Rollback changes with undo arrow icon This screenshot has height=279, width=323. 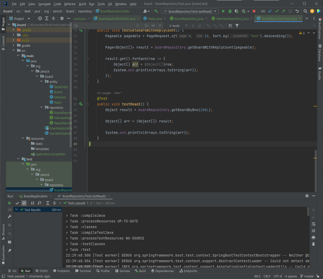coord(297,11)
